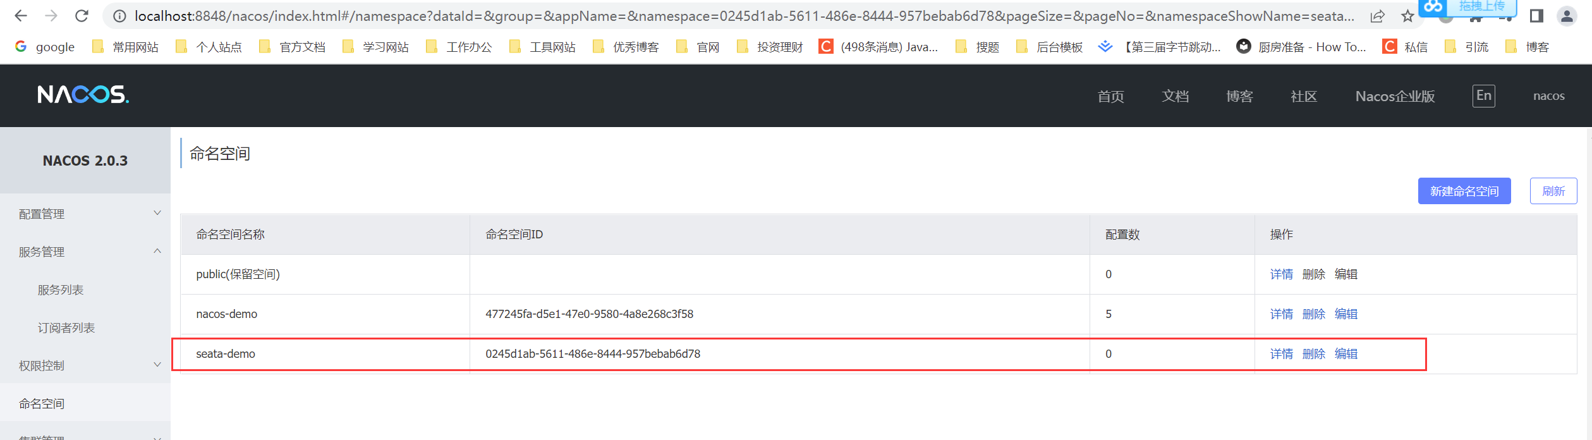Open 社区 in Nacos header
The height and width of the screenshot is (440, 1592).
[x=1304, y=96]
